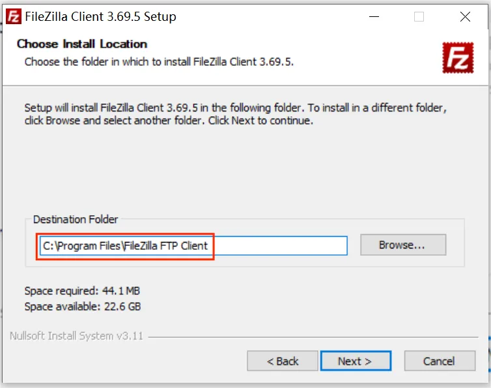Go back with the < Back button

[x=283, y=361]
